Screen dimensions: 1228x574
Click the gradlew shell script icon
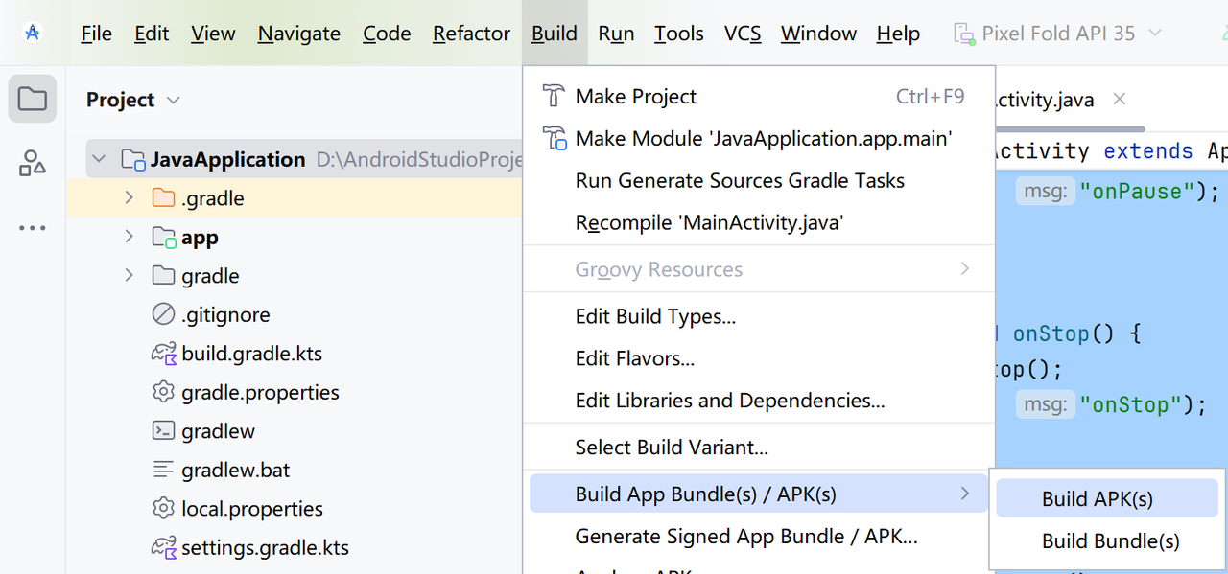coord(163,431)
